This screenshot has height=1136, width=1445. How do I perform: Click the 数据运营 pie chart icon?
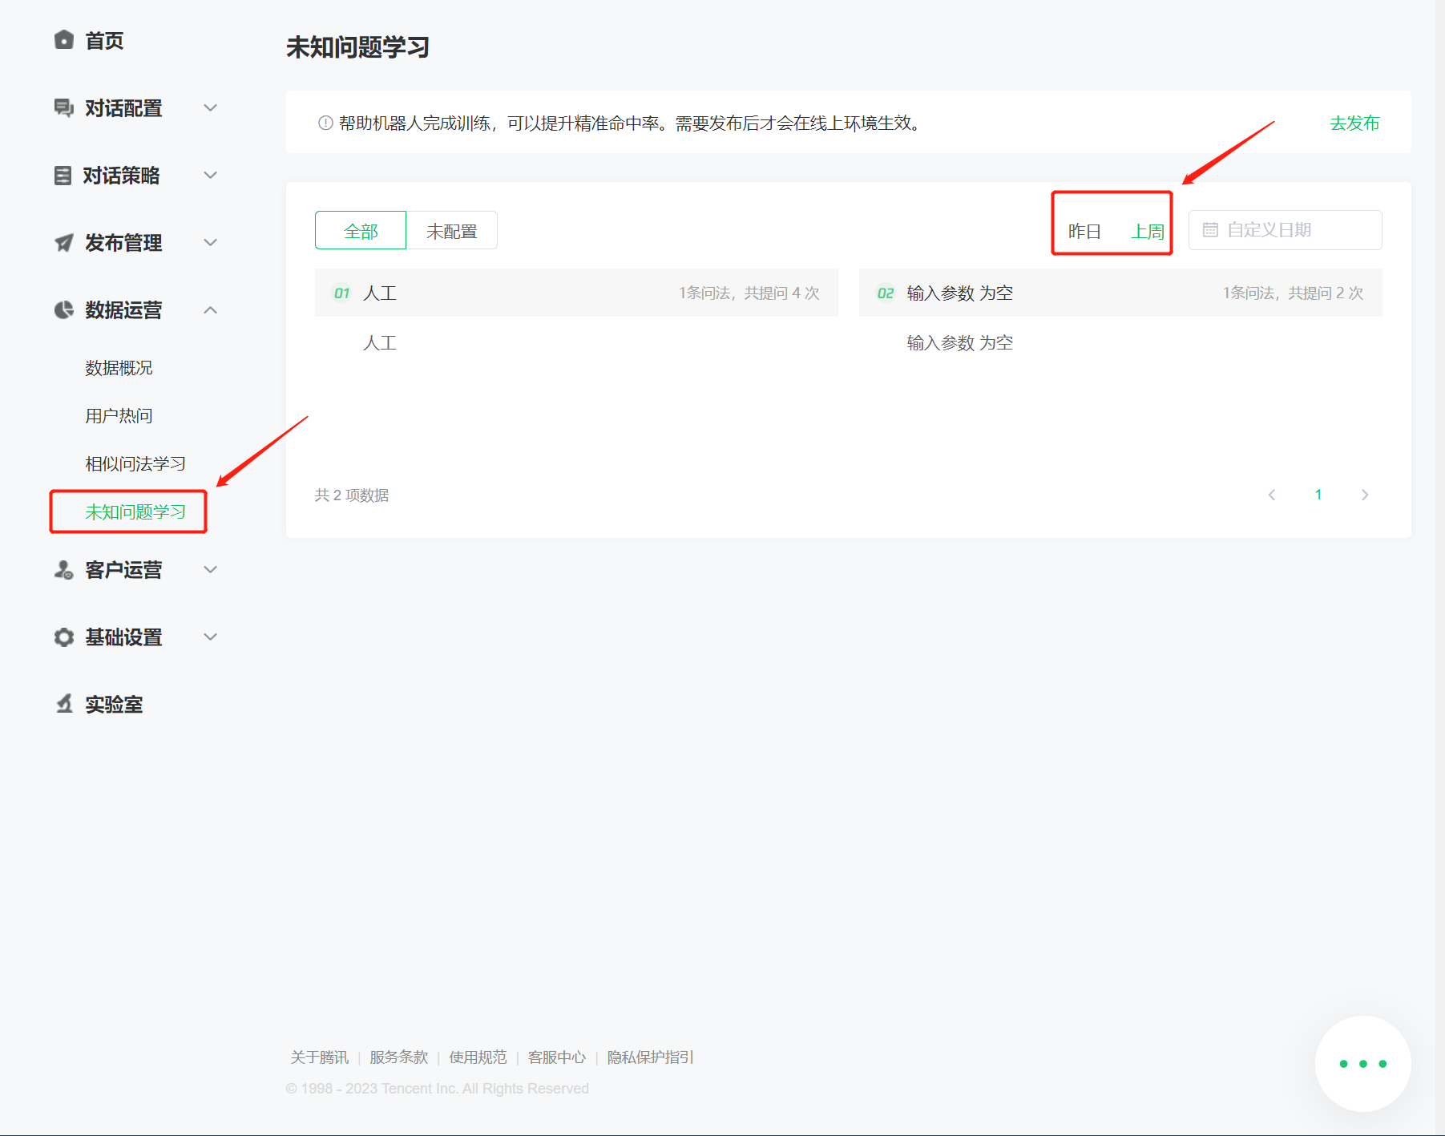point(64,310)
